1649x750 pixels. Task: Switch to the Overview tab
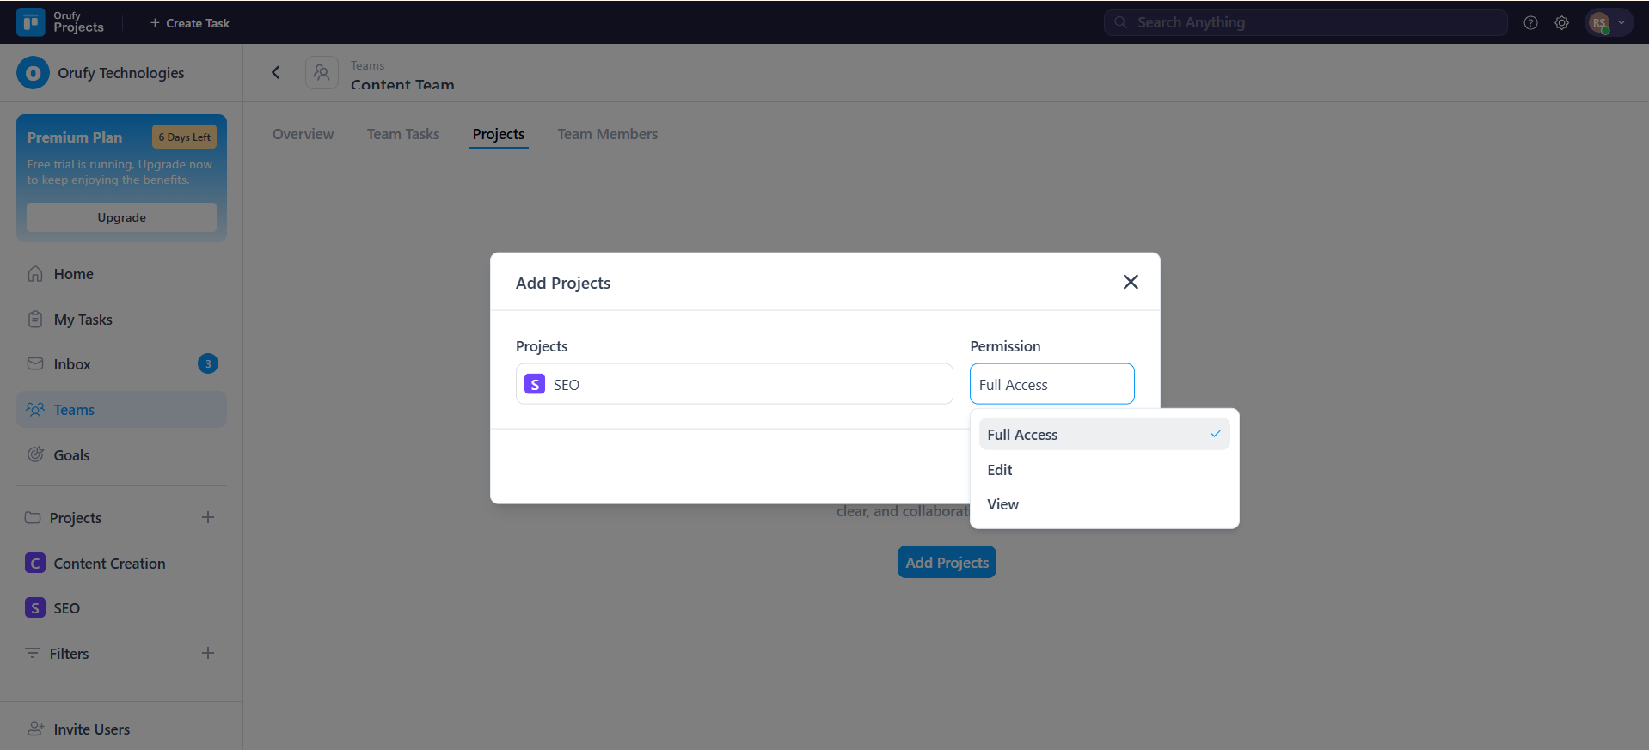point(303,134)
